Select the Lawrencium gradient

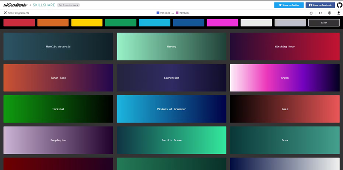coord(171,78)
